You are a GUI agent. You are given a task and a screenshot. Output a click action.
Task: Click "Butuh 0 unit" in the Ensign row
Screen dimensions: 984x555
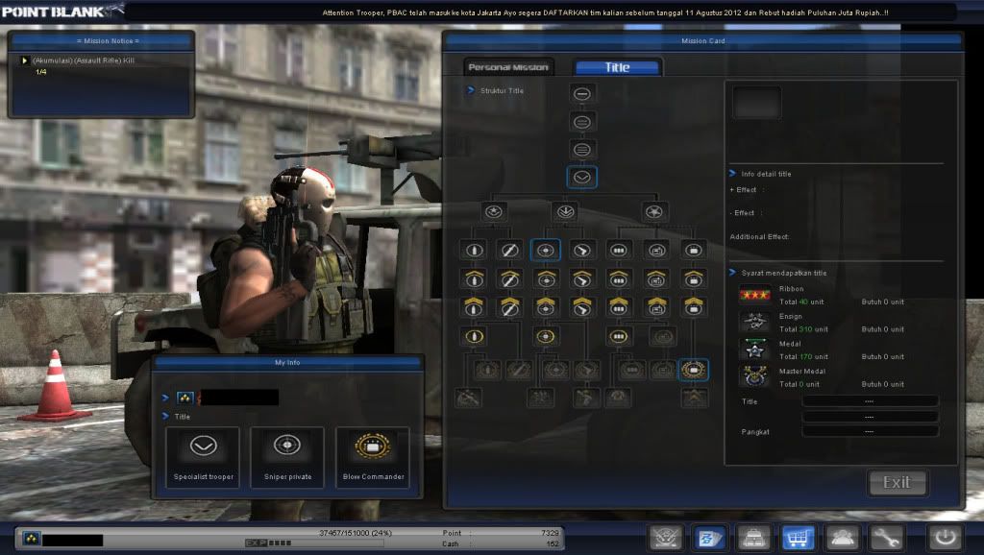[x=883, y=329]
